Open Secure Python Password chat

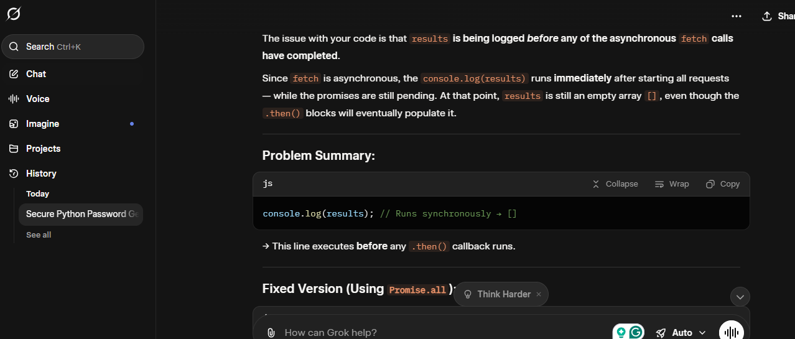tap(81, 214)
